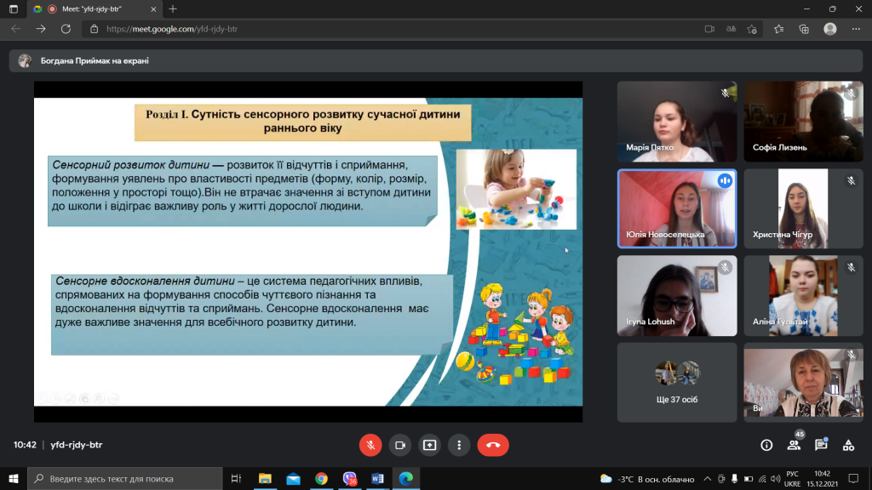Click the Марія Пятко video tile
Image resolution: width=872 pixels, height=490 pixels.
[677, 122]
